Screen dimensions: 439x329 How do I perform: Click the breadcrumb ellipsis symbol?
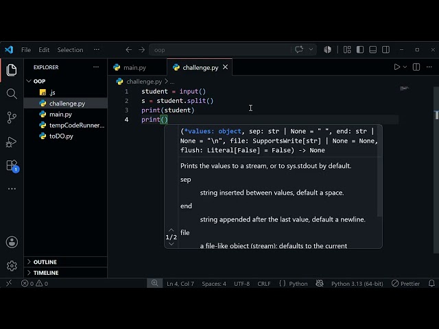coord(172,82)
